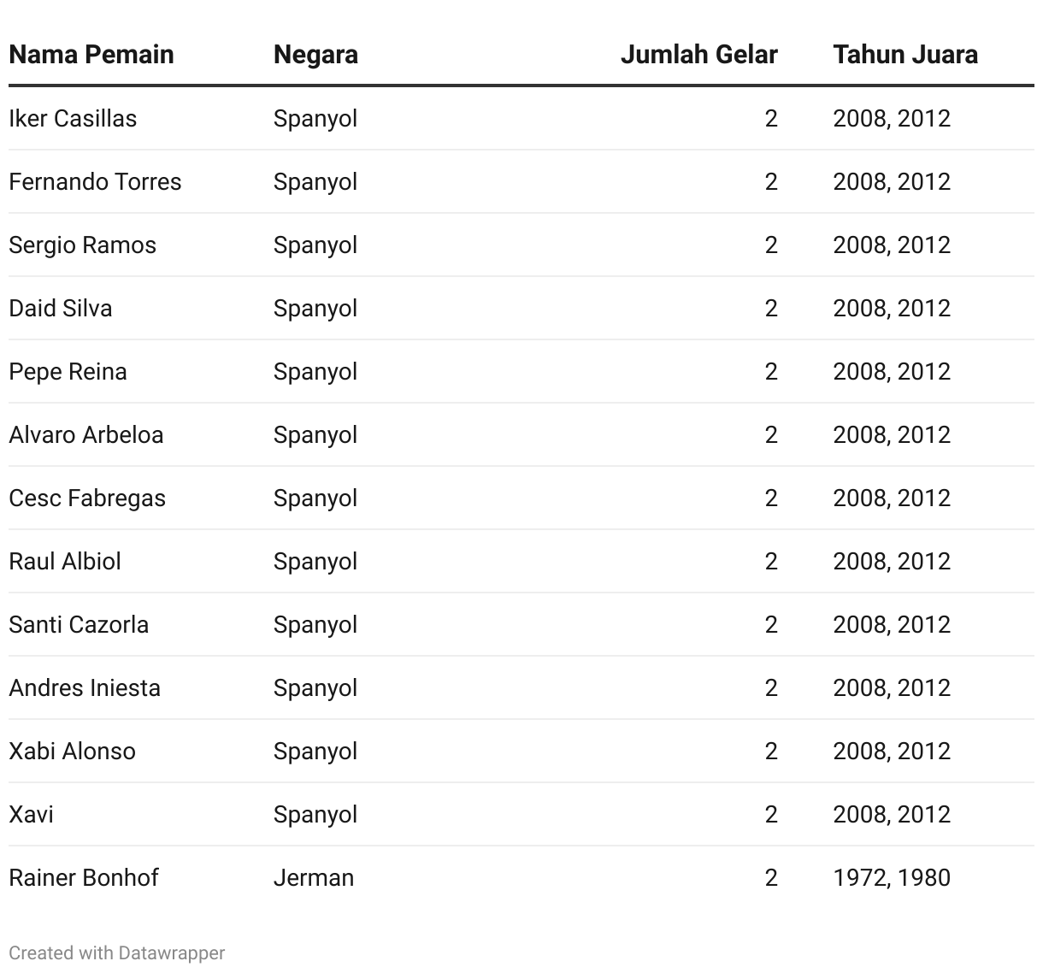Click on Raul Albiol's name

65,561
